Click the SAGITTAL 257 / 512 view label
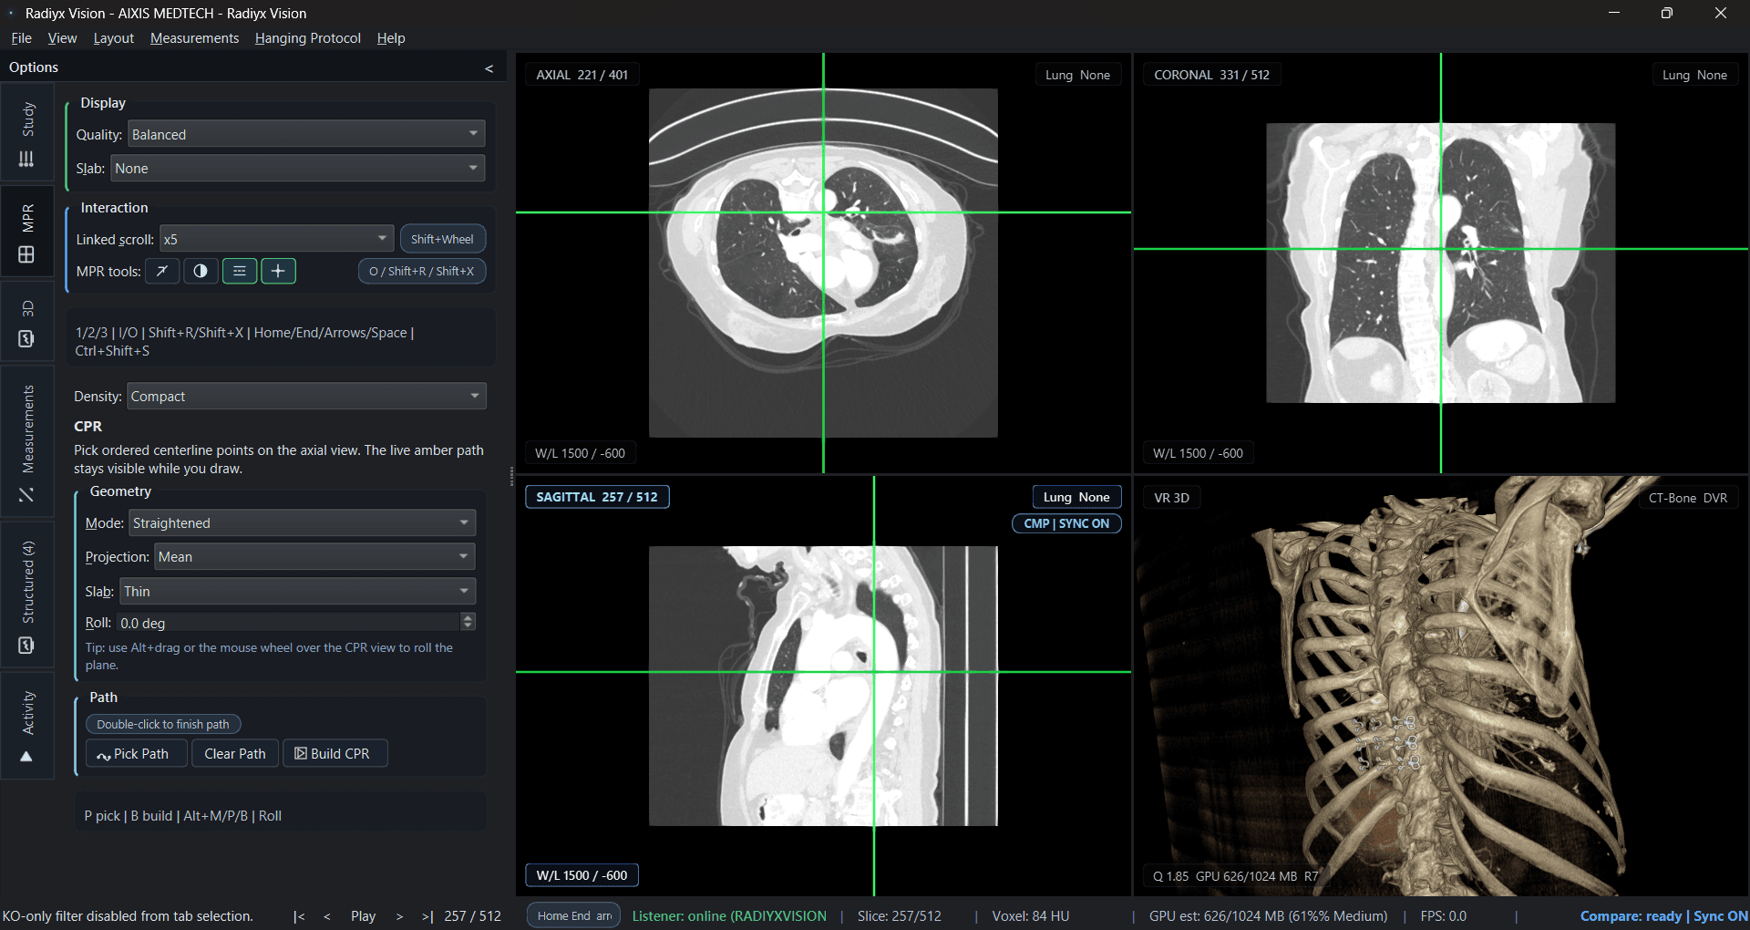This screenshot has height=930, width=1750. click(597, 497)
